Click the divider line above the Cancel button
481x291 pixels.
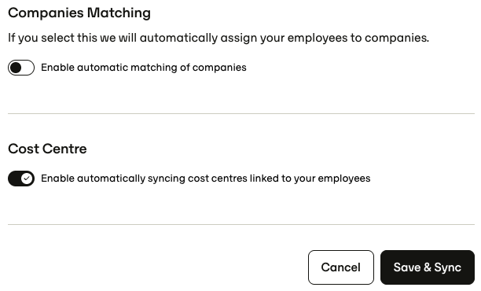click(241, 224)
